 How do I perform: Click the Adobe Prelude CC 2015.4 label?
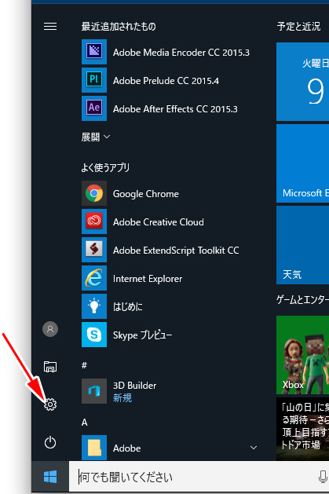click(166, 81)
